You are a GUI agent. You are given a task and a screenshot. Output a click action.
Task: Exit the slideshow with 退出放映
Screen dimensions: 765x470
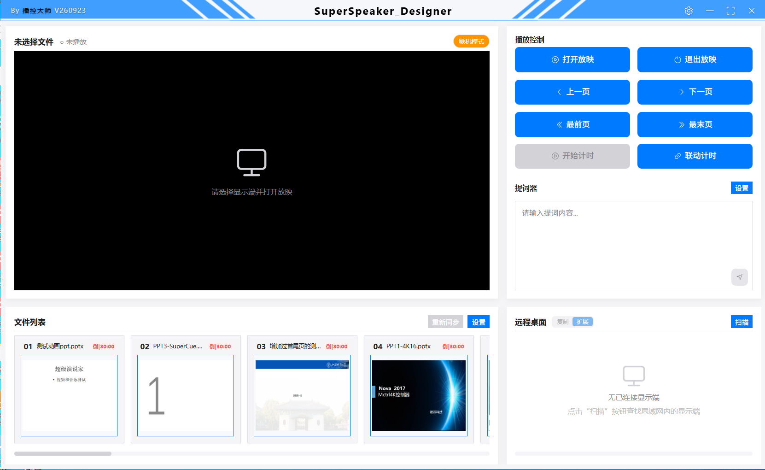[x=695, y=59]
